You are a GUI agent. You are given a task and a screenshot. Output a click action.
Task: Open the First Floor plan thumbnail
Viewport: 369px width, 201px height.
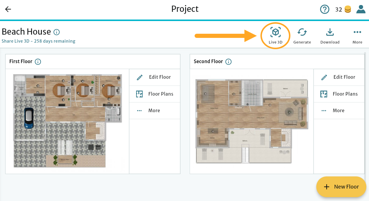click(x=68, y=121)
